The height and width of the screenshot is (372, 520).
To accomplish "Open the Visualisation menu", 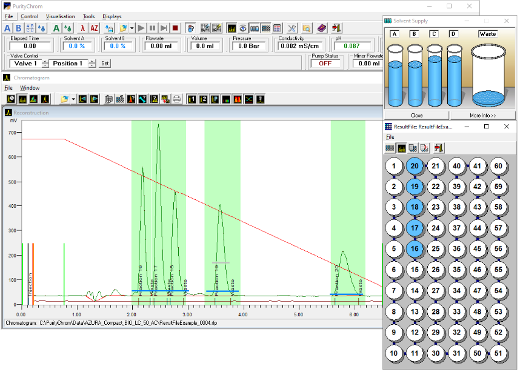I will [x=60, y=16].
